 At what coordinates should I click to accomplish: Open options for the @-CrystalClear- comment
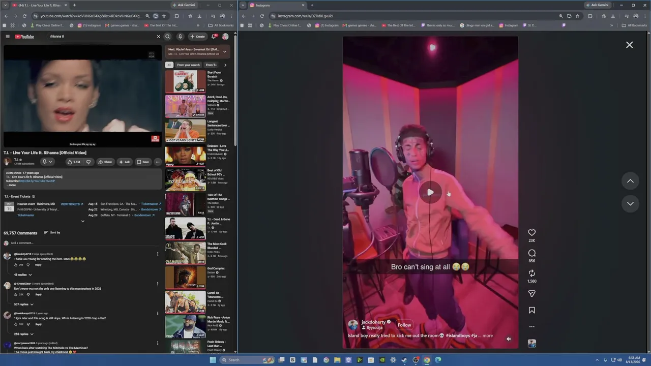[x=158, y=284]
